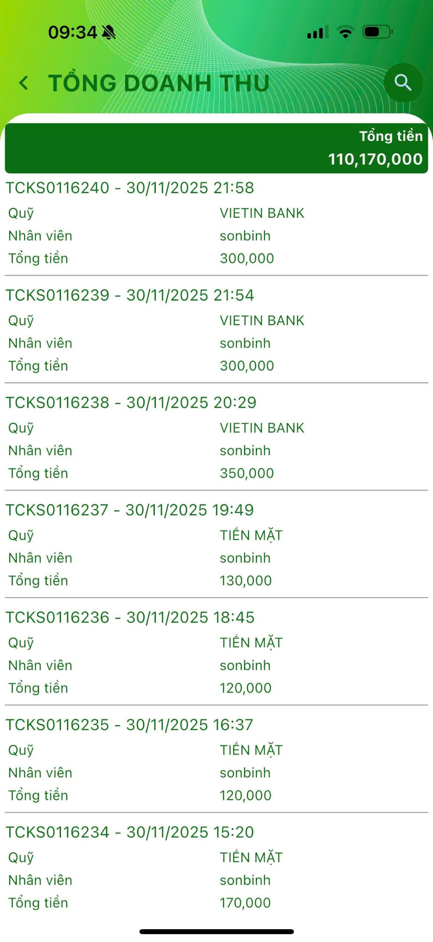Tap the 350,000 amount in TCKS0116238

247,473
